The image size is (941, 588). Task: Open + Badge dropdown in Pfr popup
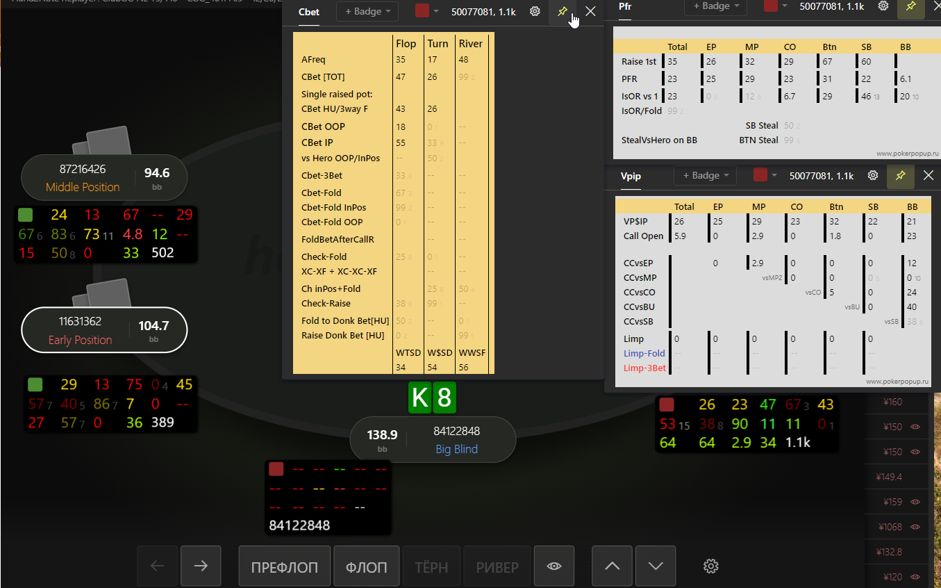click(x=715, y=6)
